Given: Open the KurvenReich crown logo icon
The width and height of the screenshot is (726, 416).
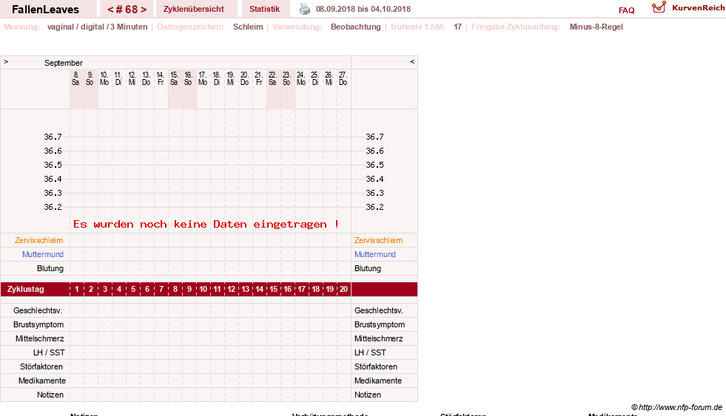Looking at the screenshot, I should [x=659, y=7].
